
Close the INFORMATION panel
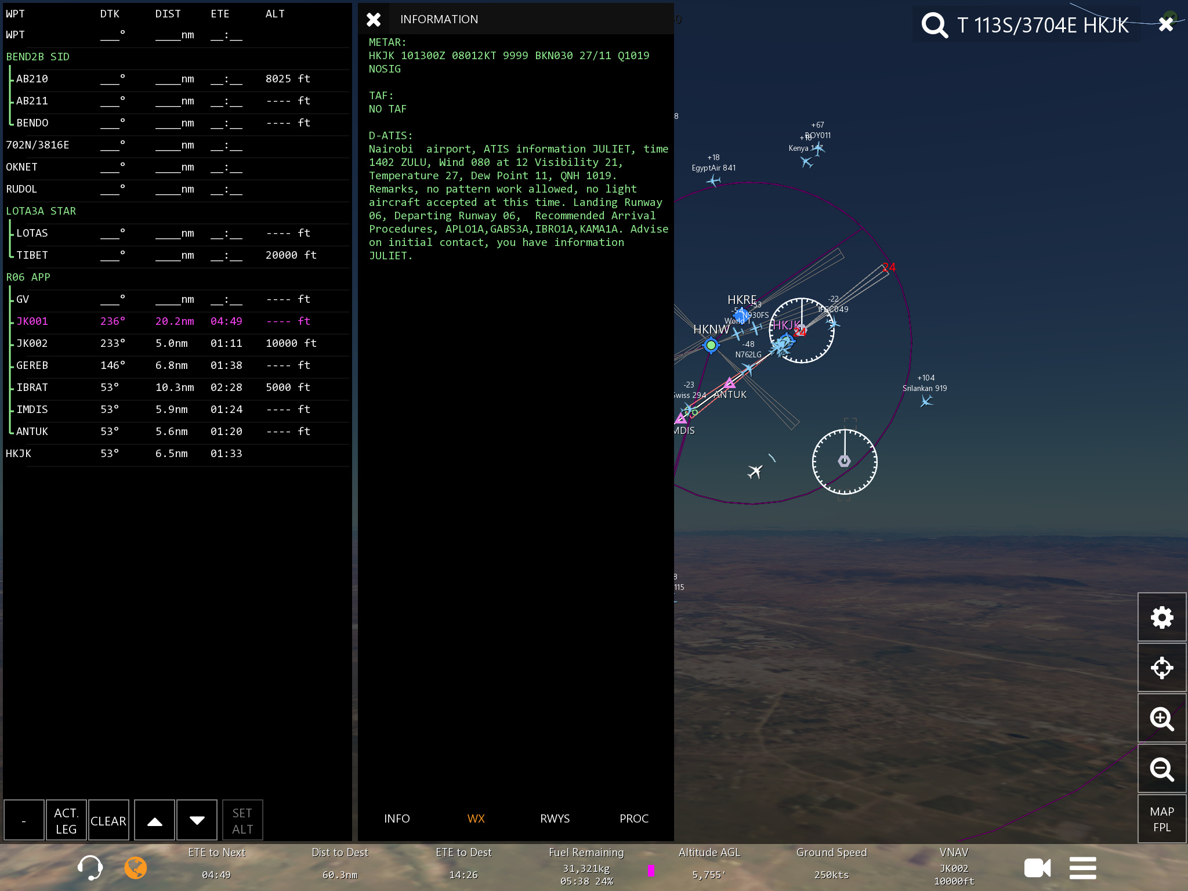[374, 20]
